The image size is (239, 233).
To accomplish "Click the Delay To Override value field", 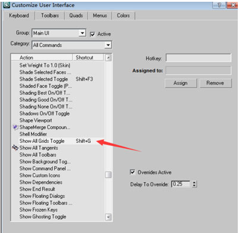I will (181, 184).
